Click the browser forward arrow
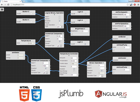Viewport: 140px width, 102px height. click(5, 4)
